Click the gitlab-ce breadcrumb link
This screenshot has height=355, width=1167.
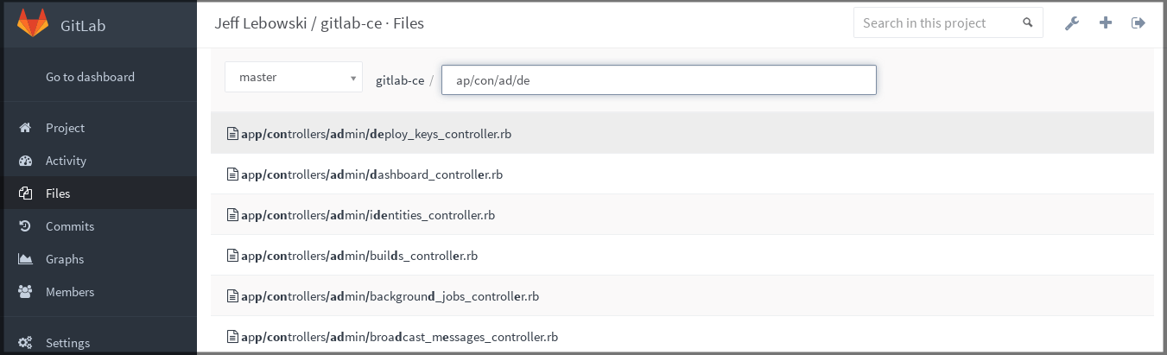point(399,80)
